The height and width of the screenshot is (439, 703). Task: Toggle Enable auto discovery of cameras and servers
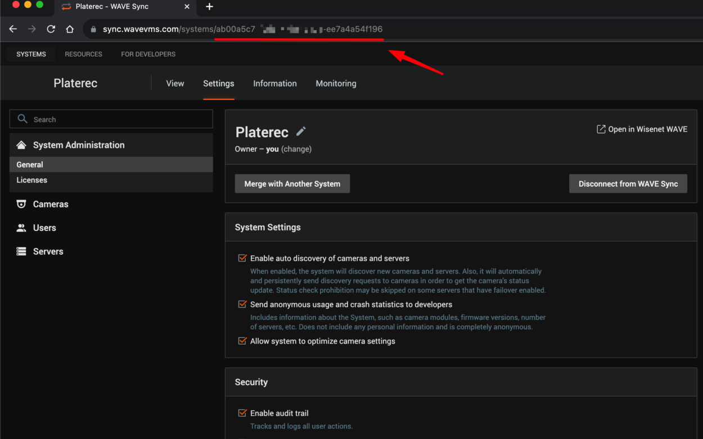coord(242,258)
